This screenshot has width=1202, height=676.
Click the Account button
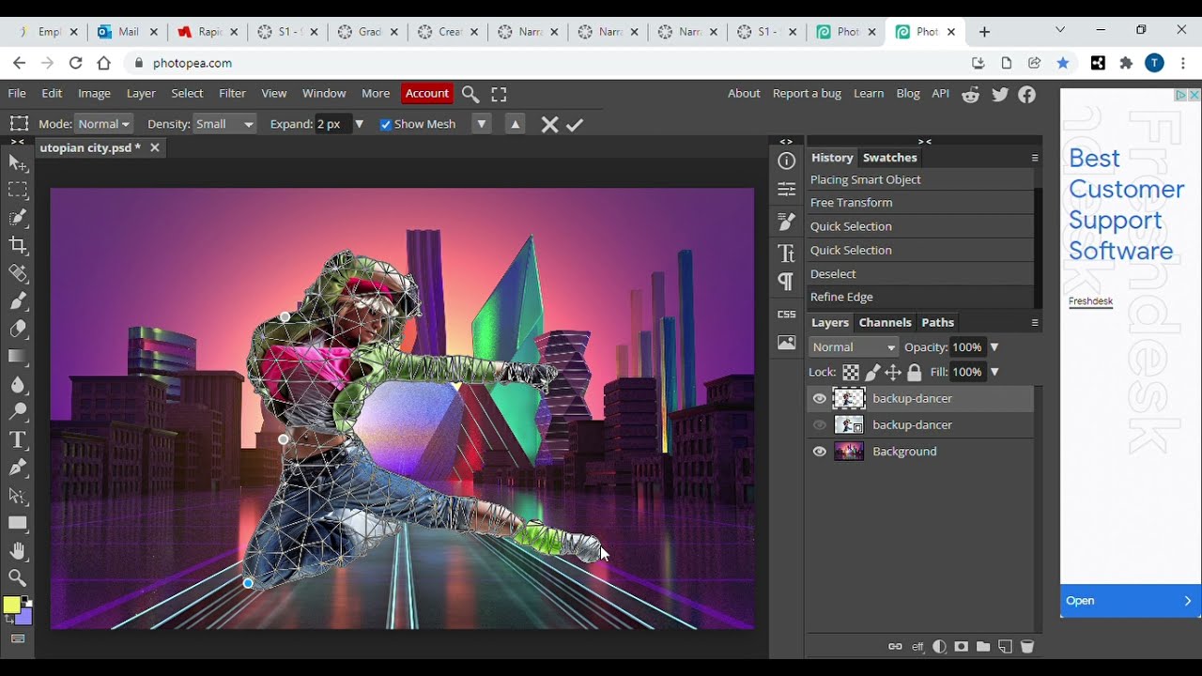(x=427, y=93)
